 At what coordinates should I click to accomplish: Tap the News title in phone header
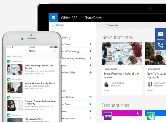point(32,51)
